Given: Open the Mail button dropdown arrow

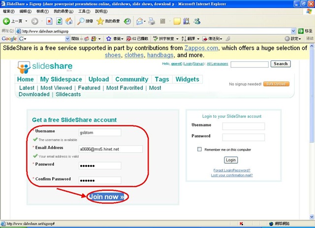Looking at the screenshot, I should coord(145,21).
